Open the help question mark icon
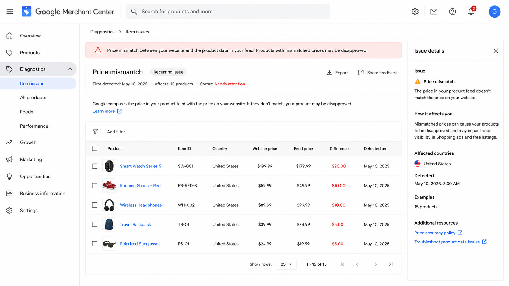Image resolution: width=509 pixels, height=286 pixels. 452,12
